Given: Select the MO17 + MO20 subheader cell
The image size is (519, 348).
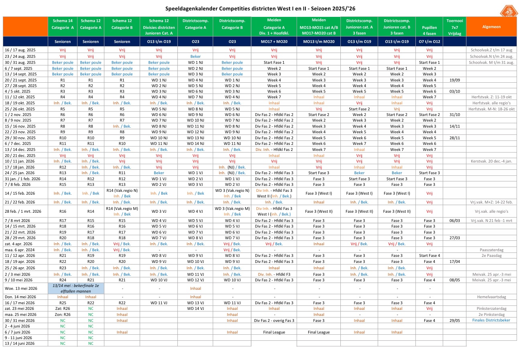Looking at the screenshot, I should pos(274,41).
